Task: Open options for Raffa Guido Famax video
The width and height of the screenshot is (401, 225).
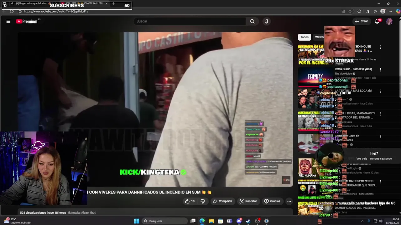Action: (x=381, y=70)
